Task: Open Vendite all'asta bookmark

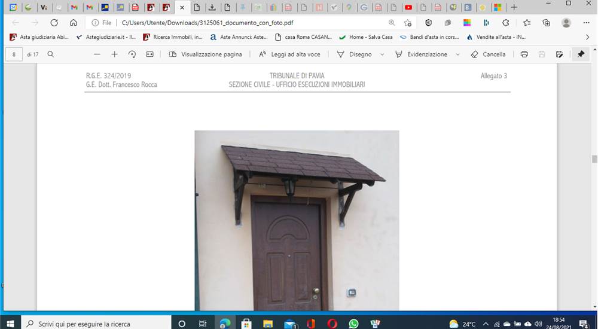Action: click(x=496, y=37)
